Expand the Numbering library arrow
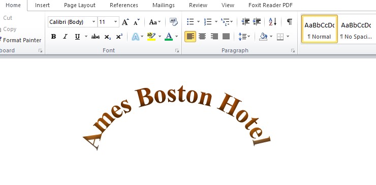Viewport: 376px width, 185px height. (x=216, y=22)
